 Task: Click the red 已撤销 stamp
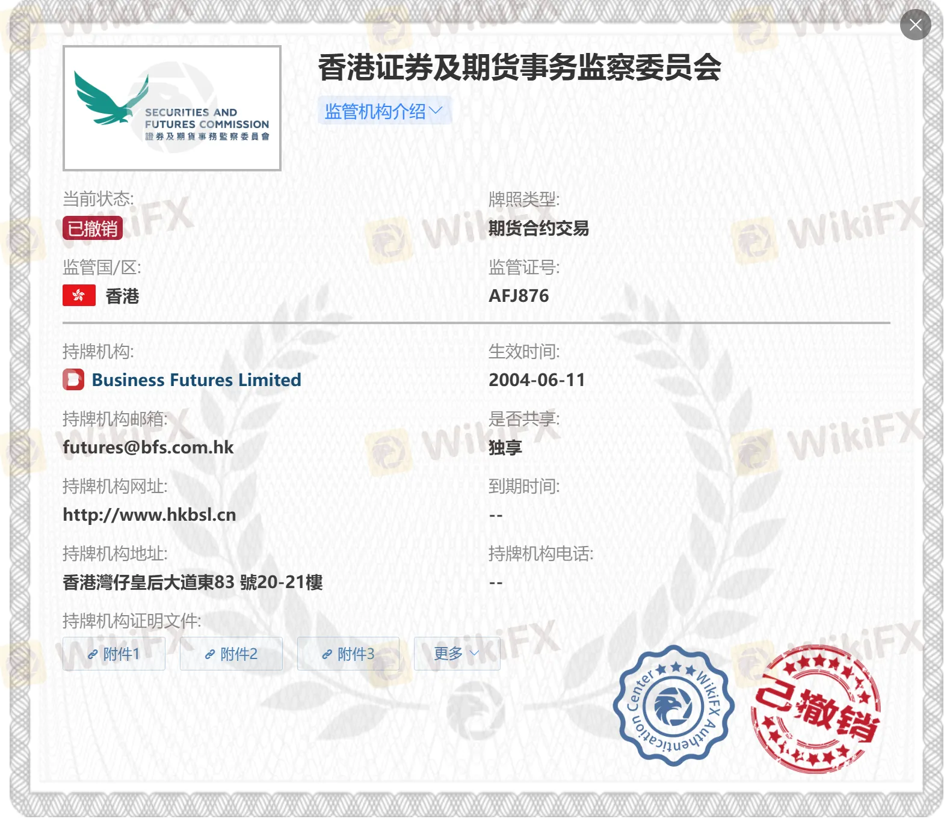click(816, 709)
